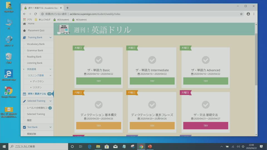Image resolution: width=267 pixels, height=150 pixels.
Task: Click the browser address bar
Action: pyautogui.click(x=139, y=14)
